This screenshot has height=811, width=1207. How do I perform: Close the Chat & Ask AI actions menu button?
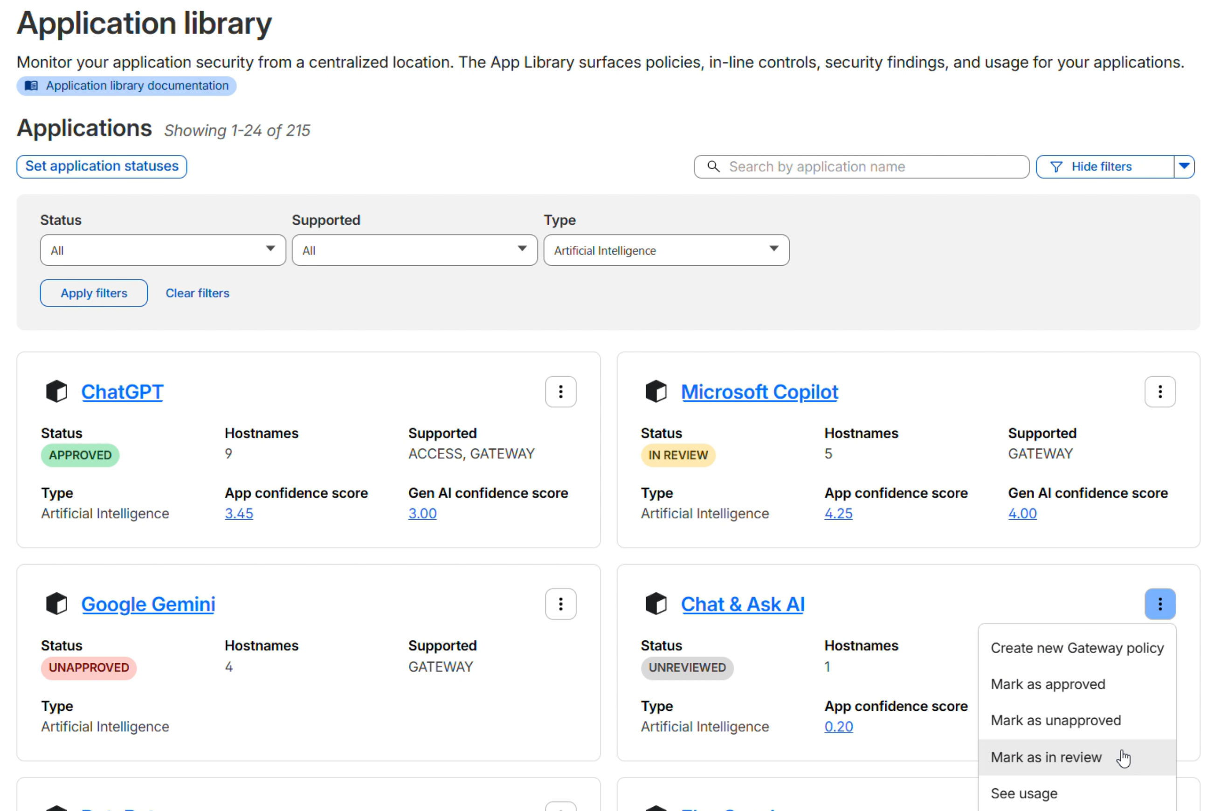click(1159, 604)
